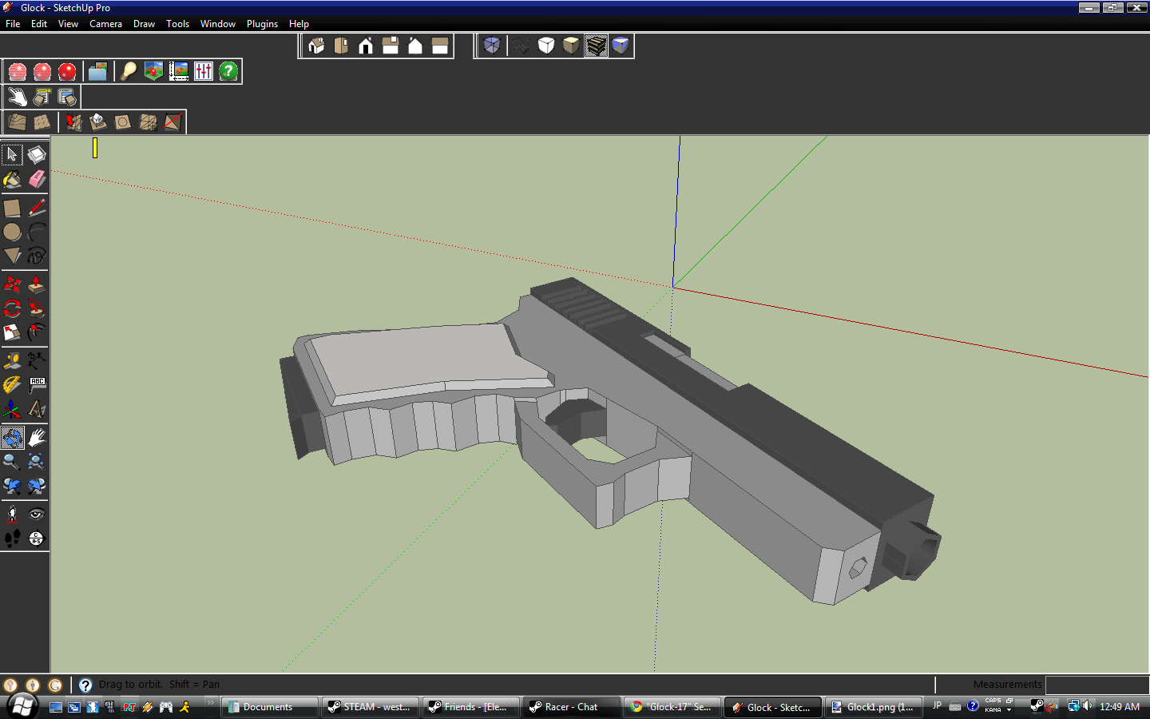The width and height of the screenshot is (1150, 719).
Task: Activate the pink Eraser tool
Action: point(37,179)
